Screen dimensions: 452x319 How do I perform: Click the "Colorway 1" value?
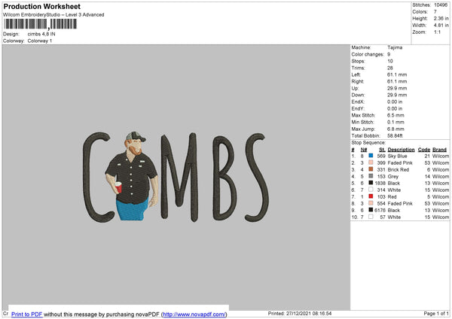(40, 41)
